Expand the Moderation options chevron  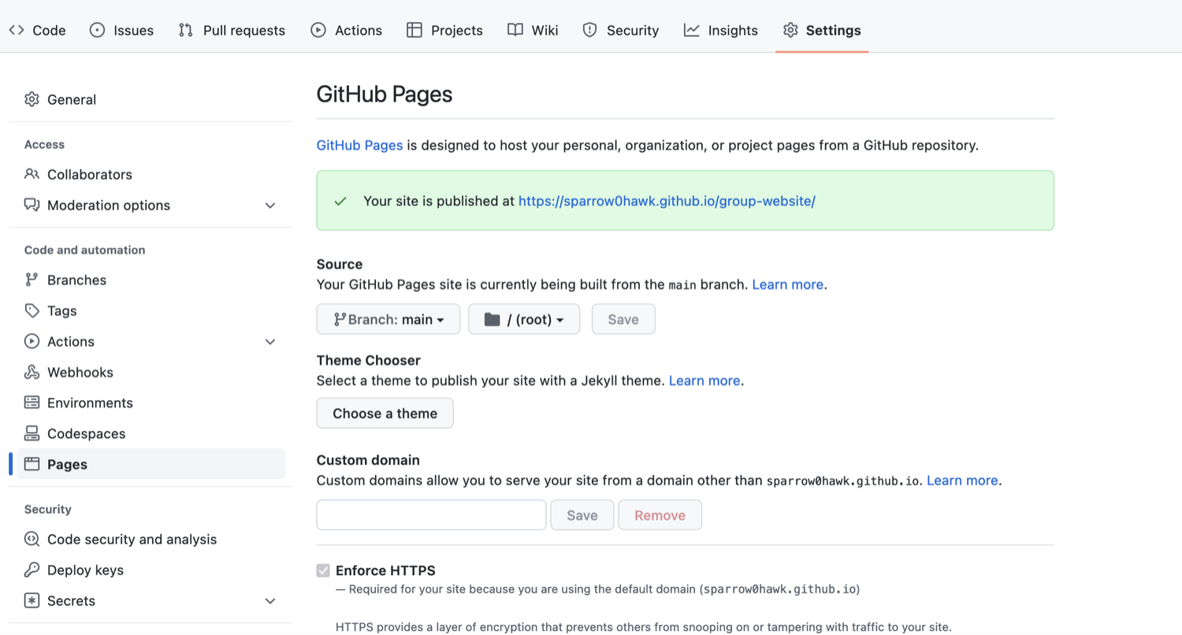point(270,206)
